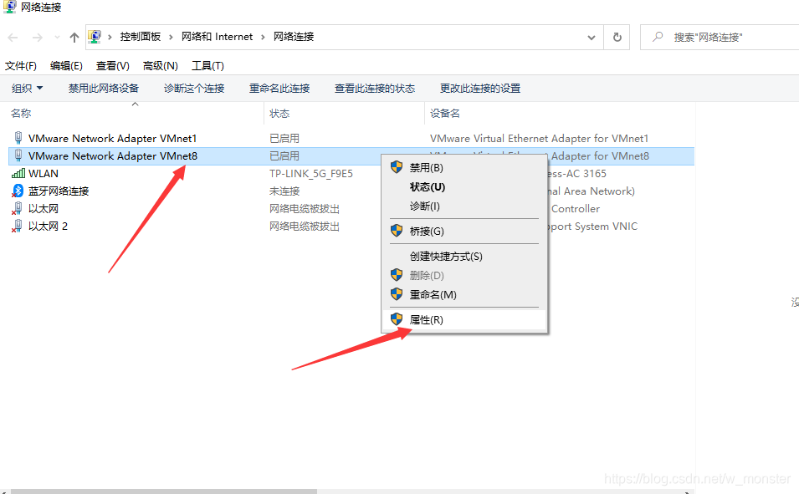Click the Bluetooth network connection icon
799x494 pixels.
18,191
